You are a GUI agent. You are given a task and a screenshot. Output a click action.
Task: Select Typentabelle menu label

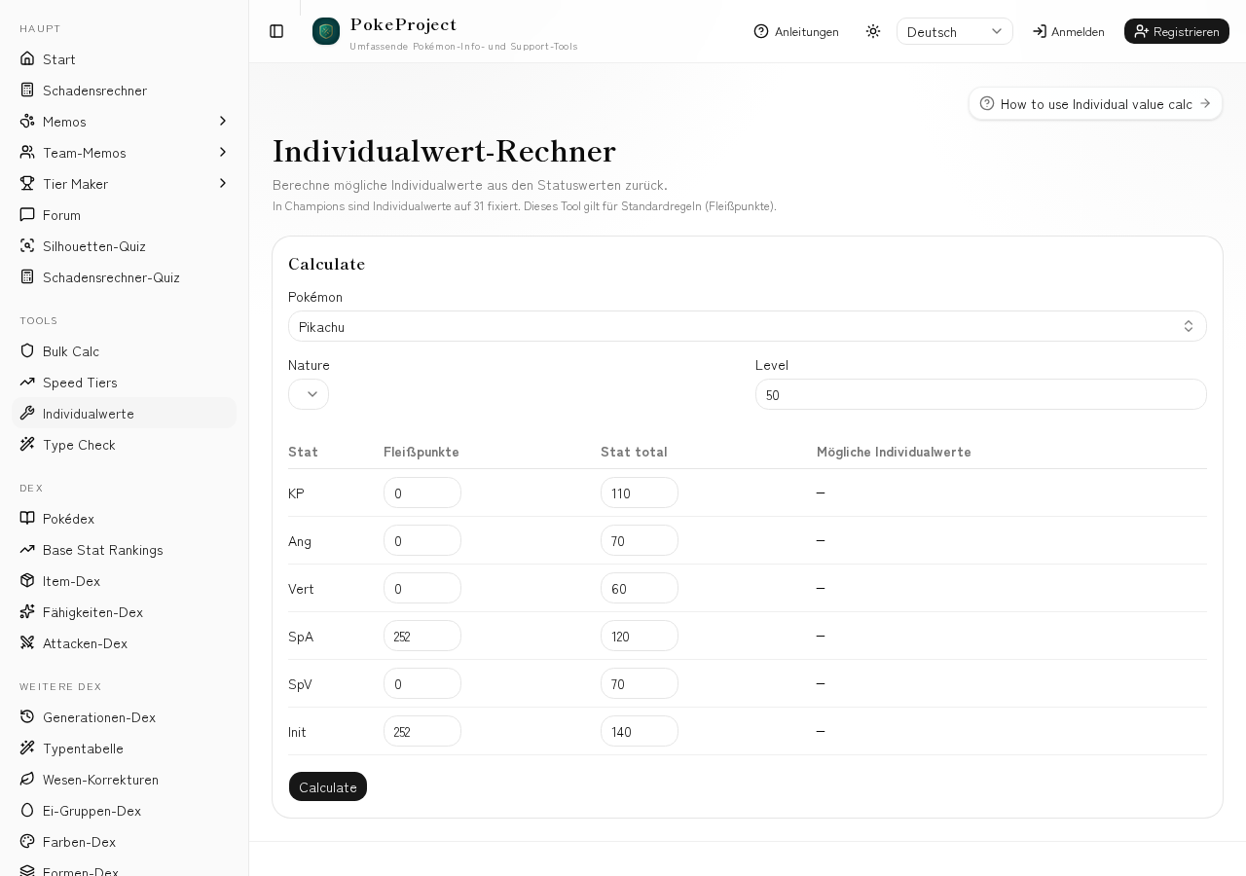coord(83,748)
